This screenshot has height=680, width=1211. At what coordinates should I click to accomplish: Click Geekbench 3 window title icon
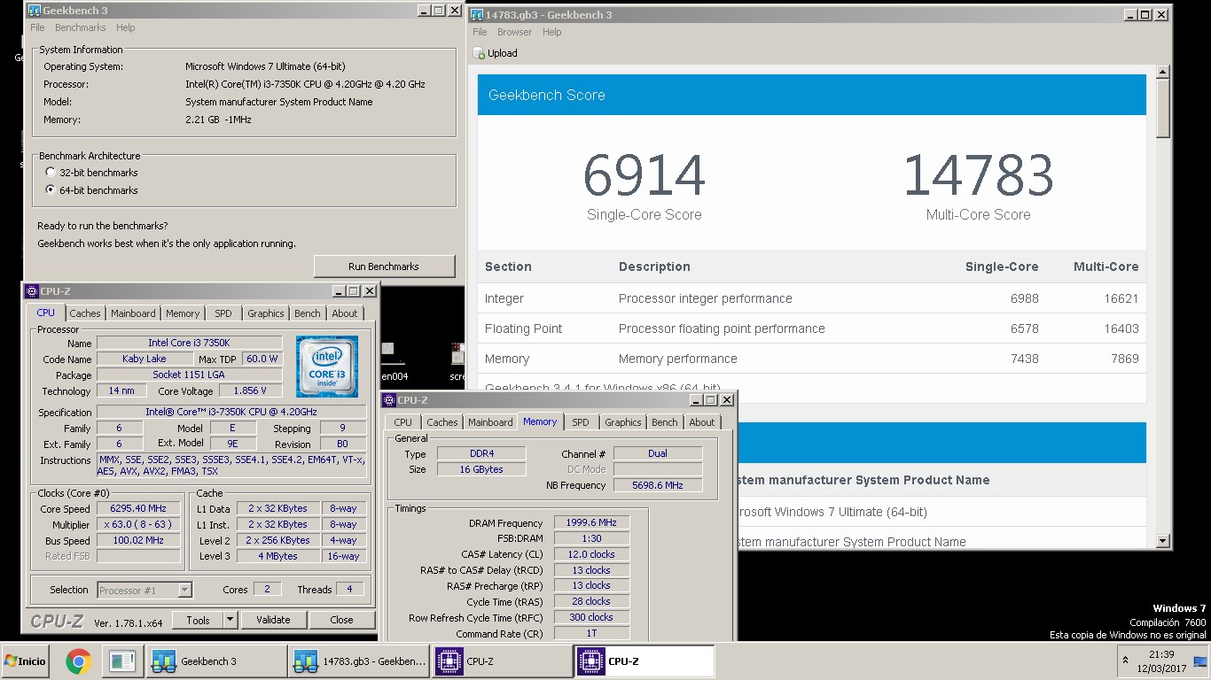point(35,11)
